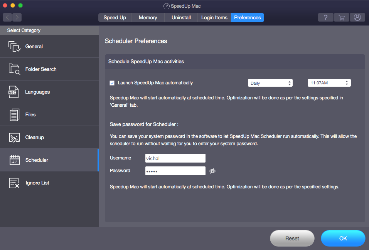Adjust the 11:07AM time stepper

click(347, 83)
